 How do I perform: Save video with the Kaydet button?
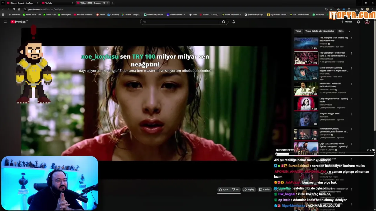[264, 190]
